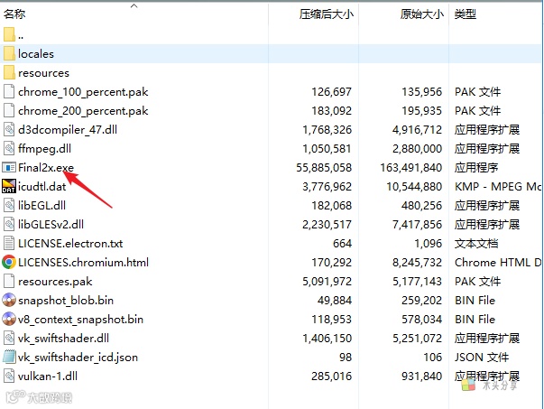Click the Chrome icon of LICENSES.chromium.html
The image size is (544, 409).
pyautogui.click(x=9, y=262)
